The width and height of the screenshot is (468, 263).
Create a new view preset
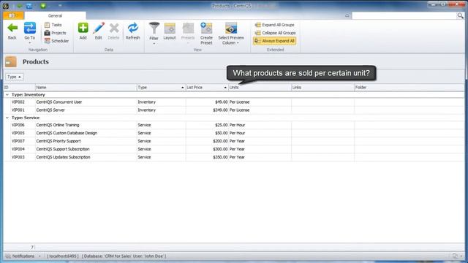206,34
